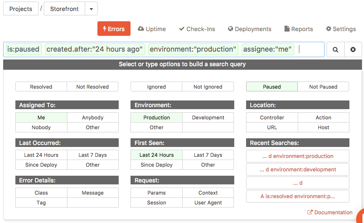Image resolution: width=364 pixels, height=223 pixels.
Task: Select Last 7 Days under Last Occurred
Action: 93,155
